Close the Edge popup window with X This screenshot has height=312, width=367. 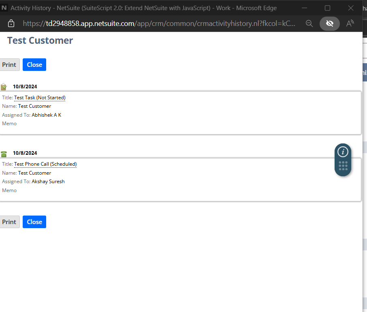coord(351,8)
